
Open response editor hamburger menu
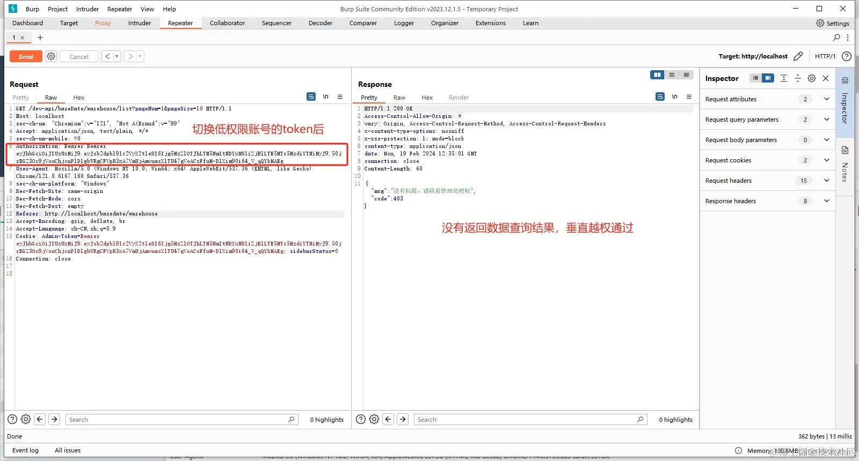[x=689, y=96]
